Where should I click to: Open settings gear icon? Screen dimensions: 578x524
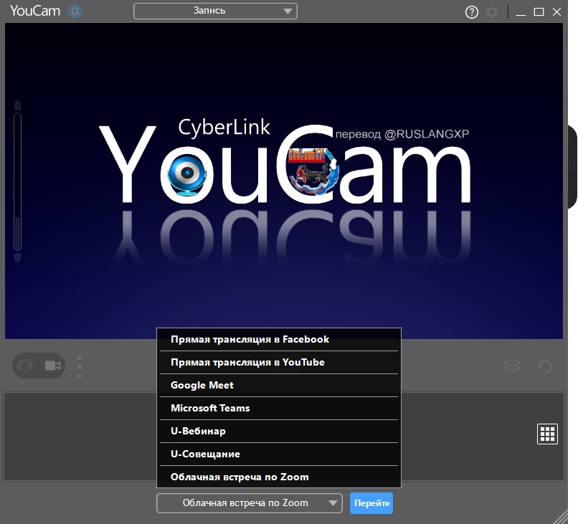pos(492,12)
